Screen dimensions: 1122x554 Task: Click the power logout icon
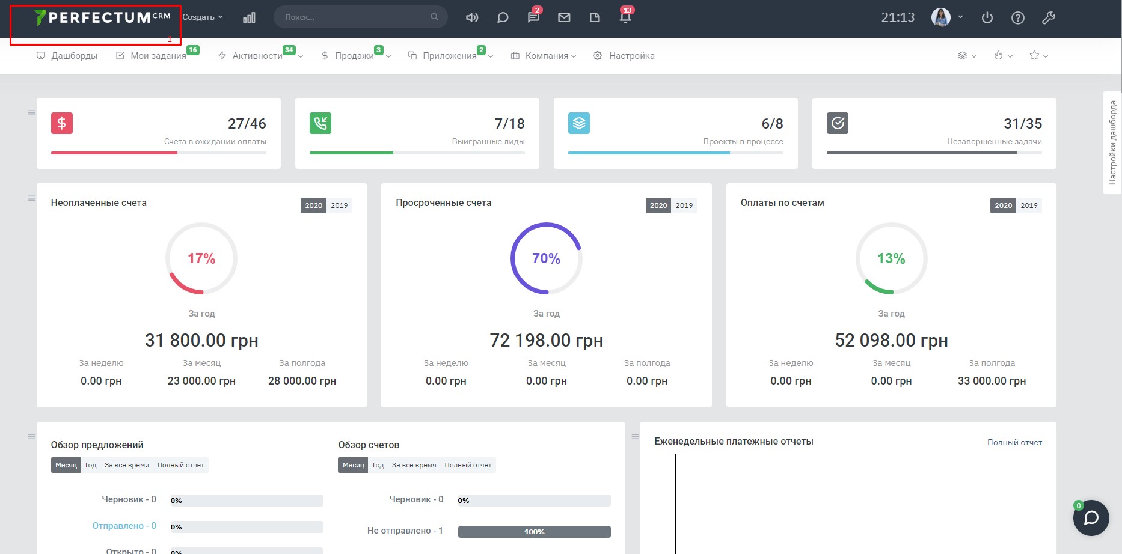(987, 17)
